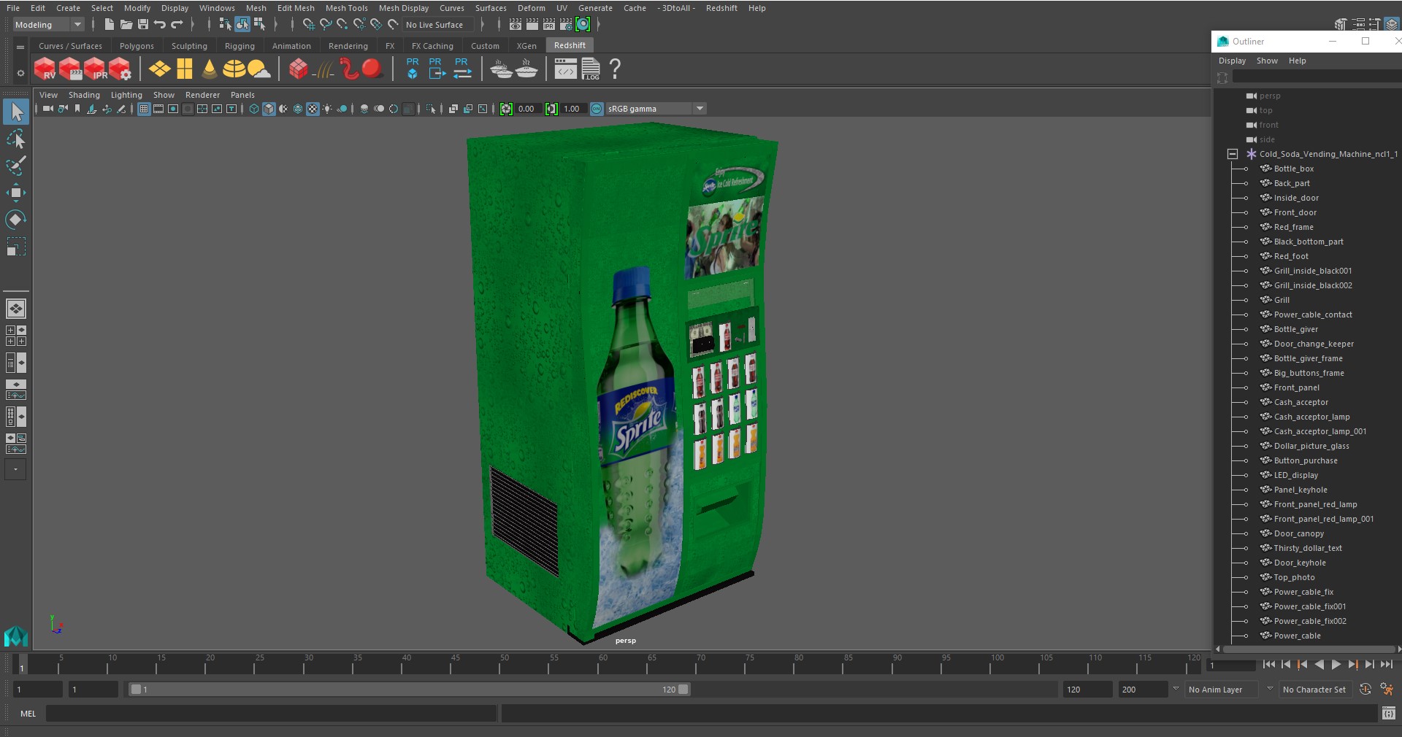Open the Redshift log file icon
Screen dimensions: 1402x737
[590, 69]
